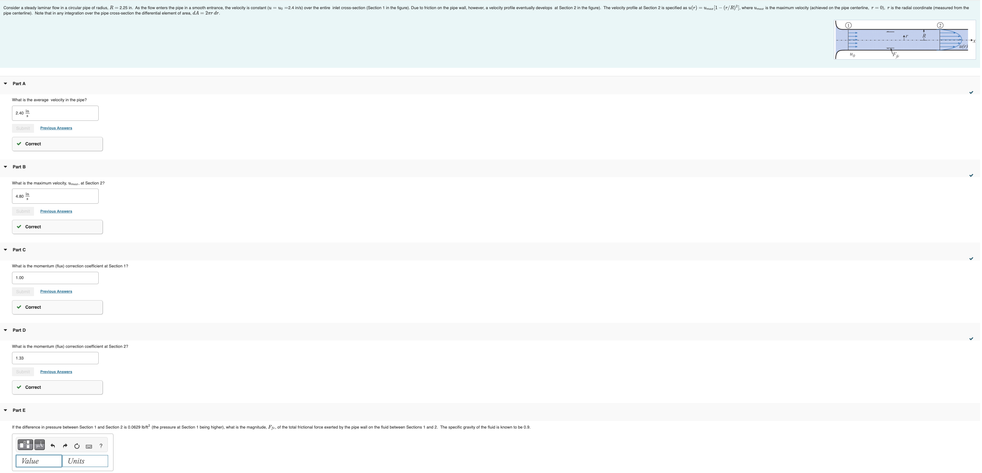
Task: Click the undo arrow icon
Action: pos(53,446)
